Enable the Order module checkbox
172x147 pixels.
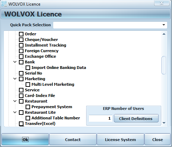click(21, 34)
